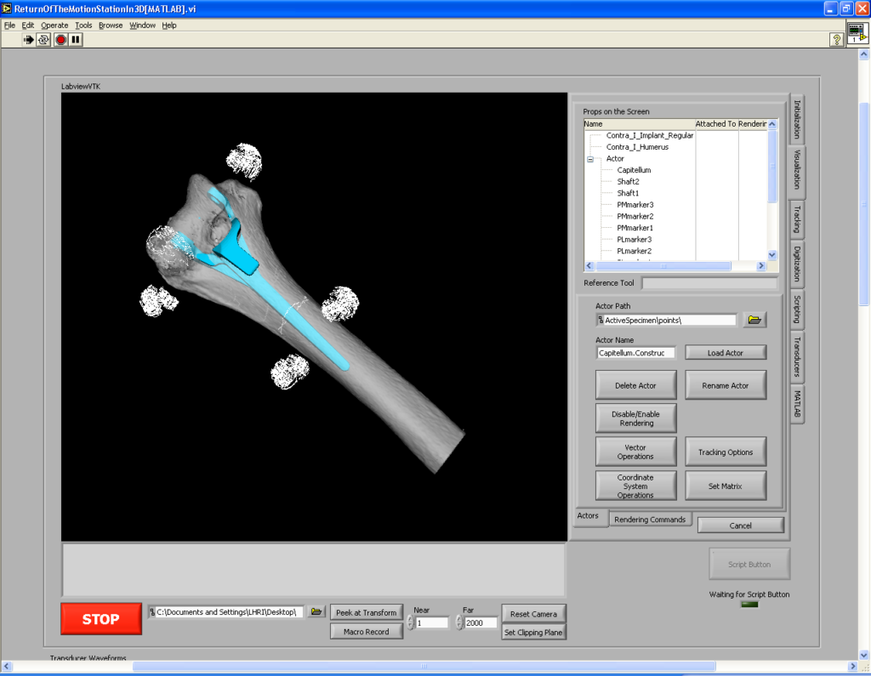Switch to the Tracking vertical tab
The height and width of the screenshot is (676, 871).
(x=796, y=219)
